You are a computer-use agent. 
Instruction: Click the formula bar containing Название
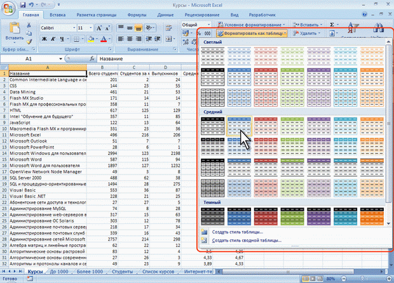pyautogui.click(x=147, y=59)
